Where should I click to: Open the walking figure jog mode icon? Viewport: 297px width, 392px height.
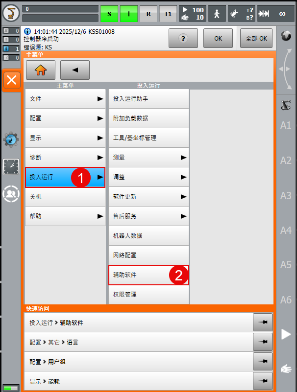217,14
